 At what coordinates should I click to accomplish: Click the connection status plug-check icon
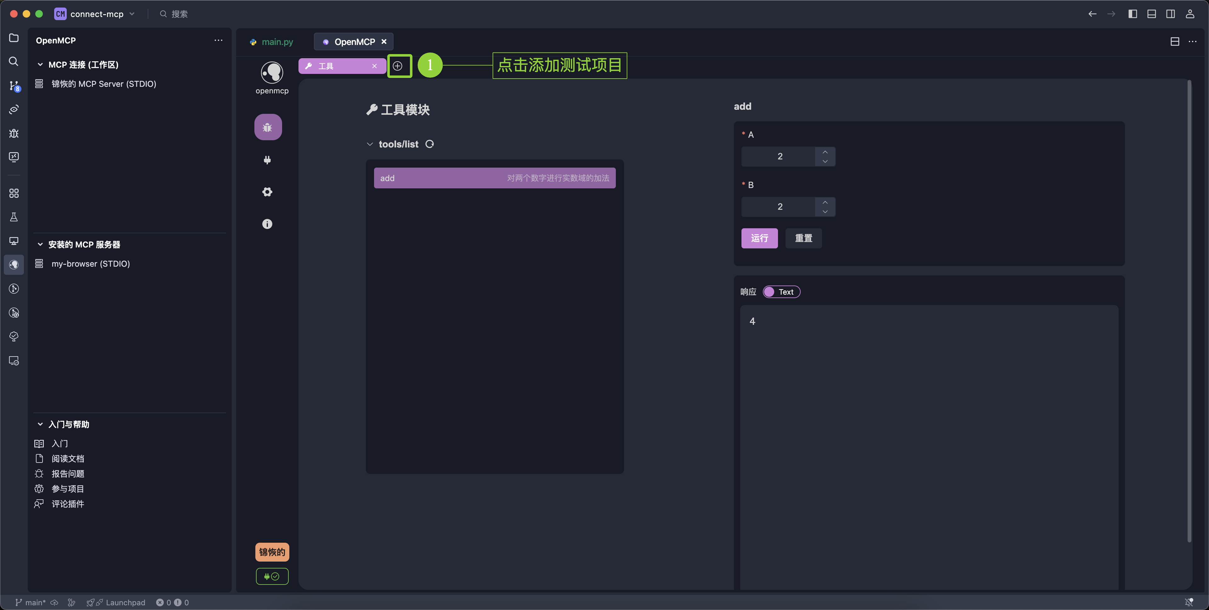tap(272, 576)
